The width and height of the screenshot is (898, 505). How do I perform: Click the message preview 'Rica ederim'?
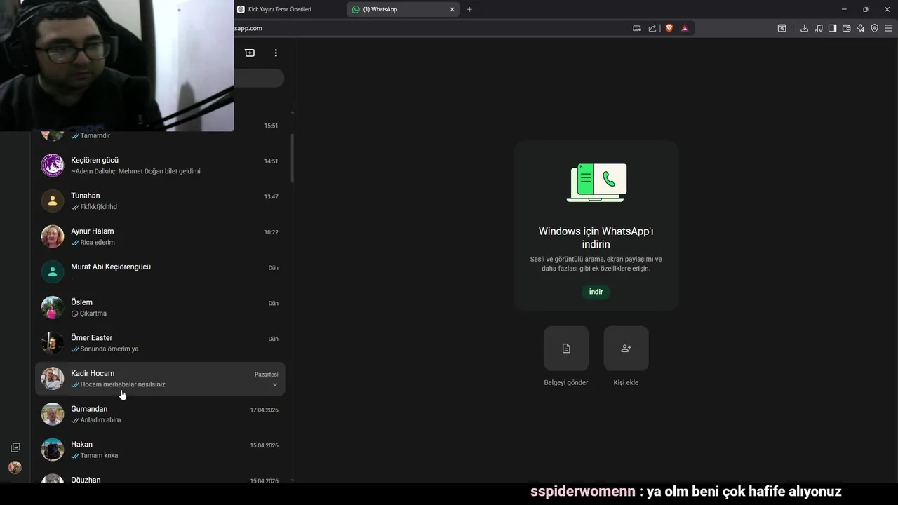tap(98, 243)
